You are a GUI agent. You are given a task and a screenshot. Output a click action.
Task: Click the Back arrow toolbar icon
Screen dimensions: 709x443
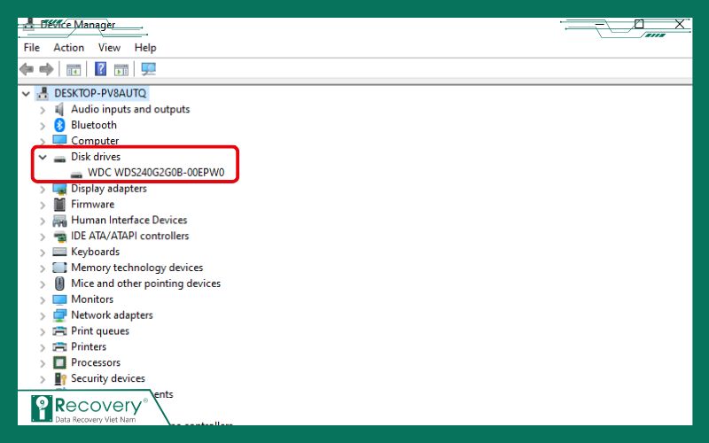click(x=27, y=69)
